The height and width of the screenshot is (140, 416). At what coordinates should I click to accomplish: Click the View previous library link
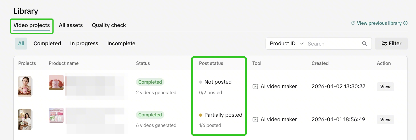pos(379,23)
